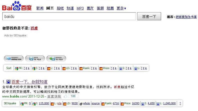Click the search box containing baidu
The width and height of the screenshot is (198, 111).
click(x=69, y=16)
